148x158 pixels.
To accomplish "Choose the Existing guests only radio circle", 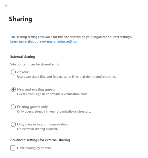I will click(x=13, y=107).
